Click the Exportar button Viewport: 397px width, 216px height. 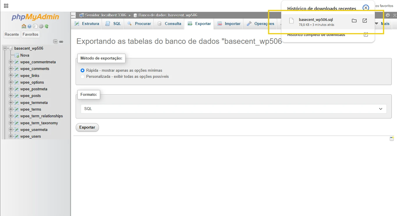tap(87, 127)
